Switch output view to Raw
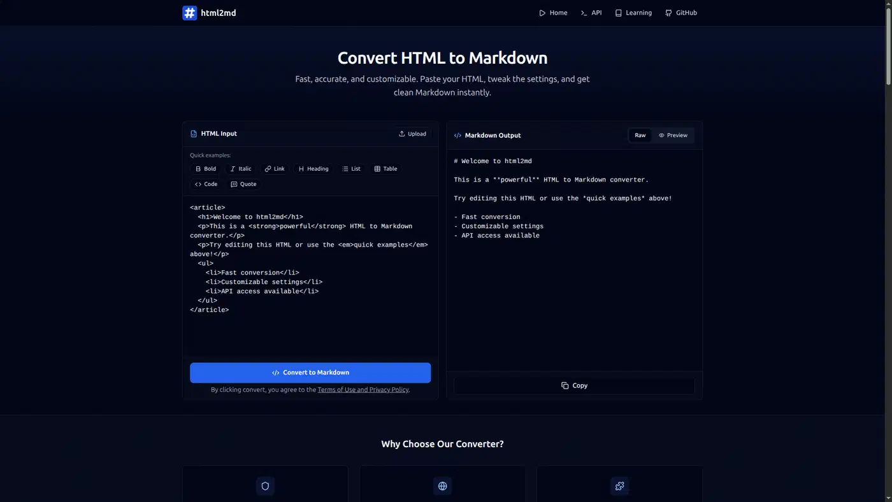The width and height of the screenshot is (892, 502). coord(640,135)
